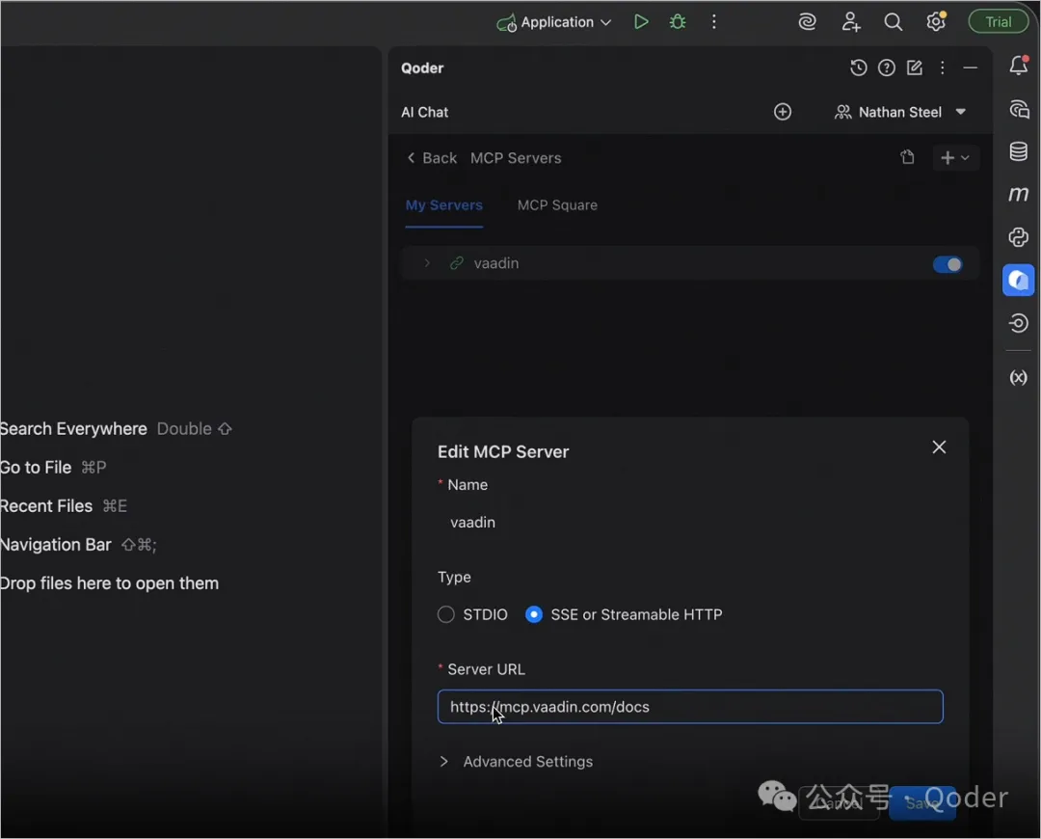This screenshot has width=1041, height=839.
Task: Expand the vaadin server row
Action: (x=427, y=263)
